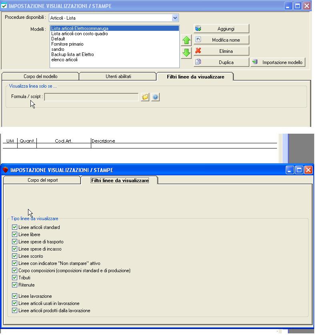Click the Cod.Art. column header
Screen dimensions: 315x335
(x=64, y=141)
